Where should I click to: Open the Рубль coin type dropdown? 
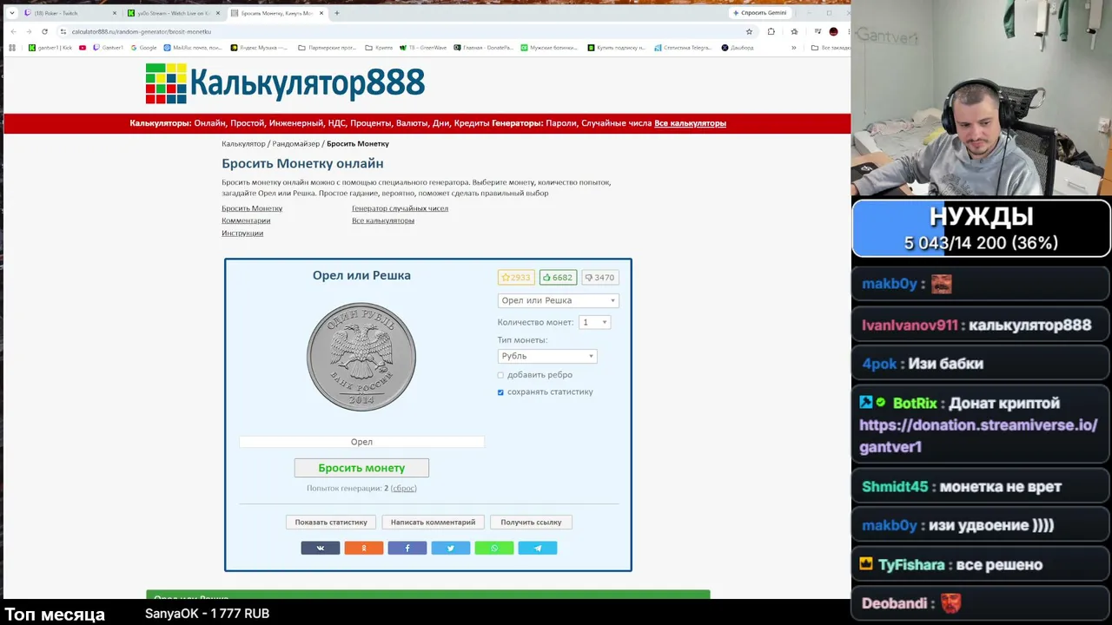pyautogui.click(x=546, y=356)
